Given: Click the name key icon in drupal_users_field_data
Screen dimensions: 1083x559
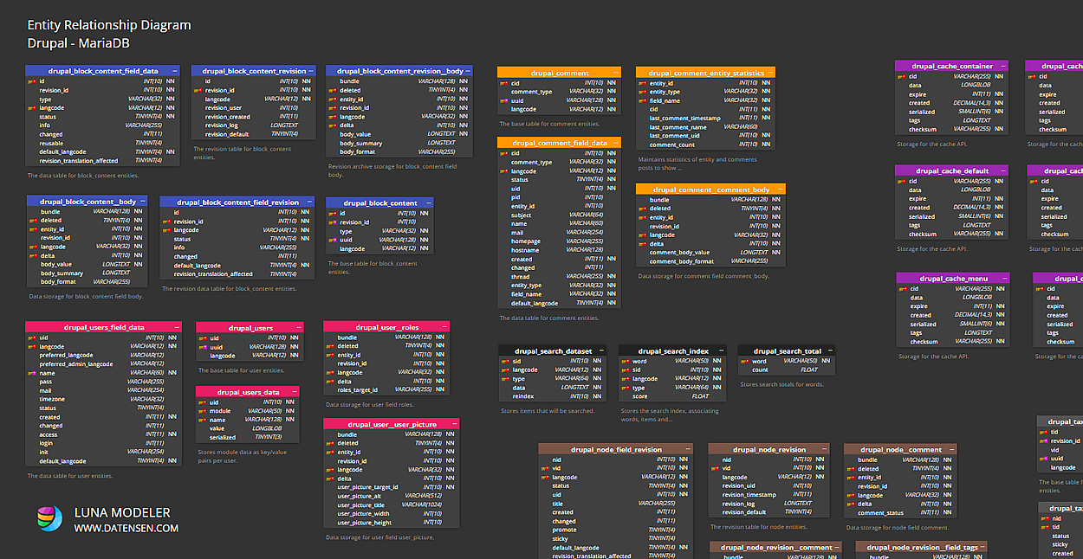Looking at the screenshot, I should 31,373.
